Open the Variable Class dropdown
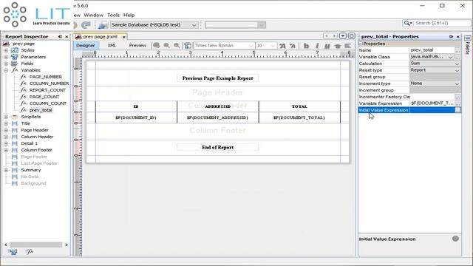The height and width of the screenshot is (266, 473). point(451,57)
